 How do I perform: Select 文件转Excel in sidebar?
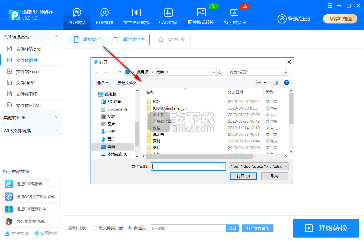point(32,71)
